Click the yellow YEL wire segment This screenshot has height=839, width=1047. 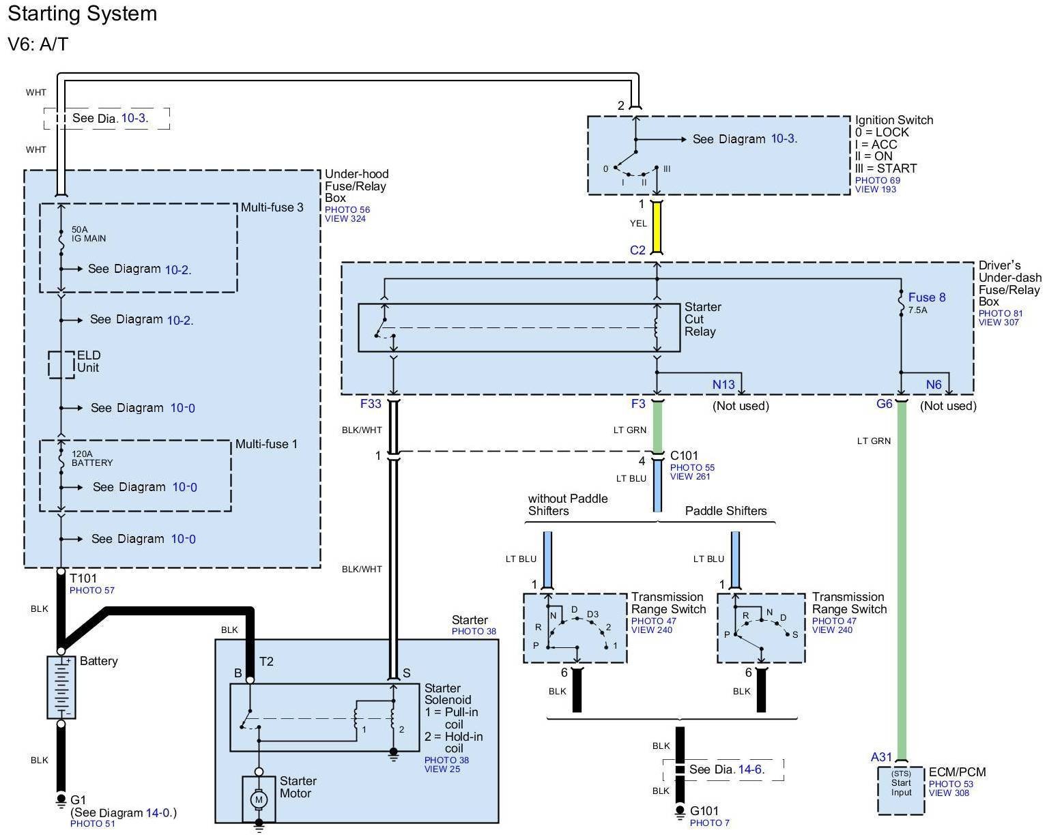(657, 226)
